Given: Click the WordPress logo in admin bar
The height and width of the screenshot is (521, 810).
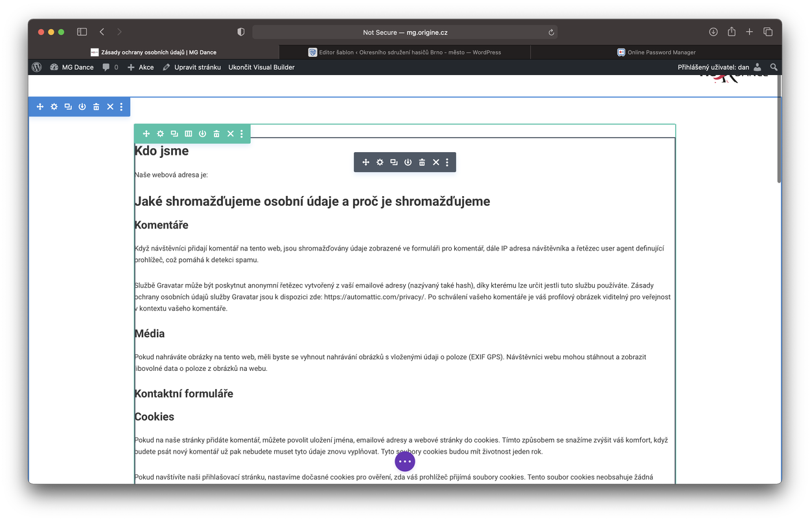Looking at the screenshot, I should (x=37, y=67).
